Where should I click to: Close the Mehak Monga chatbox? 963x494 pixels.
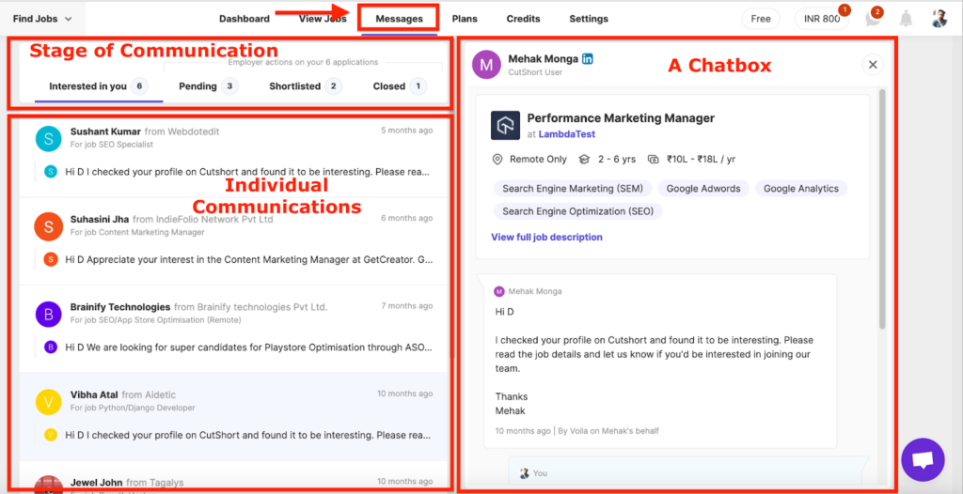(x=872, y=65)
